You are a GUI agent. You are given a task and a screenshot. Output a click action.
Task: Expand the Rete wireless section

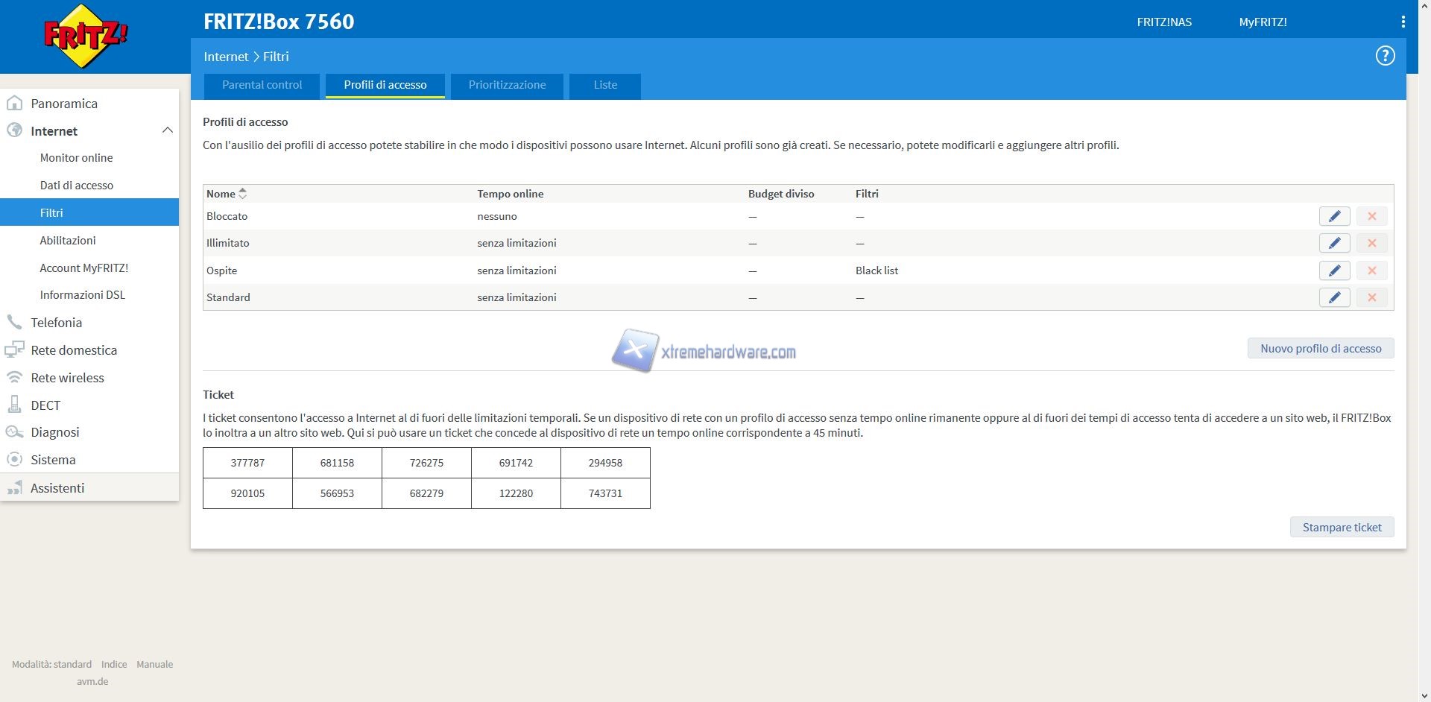coord(67,378)
